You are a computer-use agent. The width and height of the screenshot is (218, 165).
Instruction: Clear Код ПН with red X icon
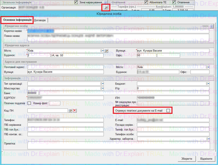[75, 111]
